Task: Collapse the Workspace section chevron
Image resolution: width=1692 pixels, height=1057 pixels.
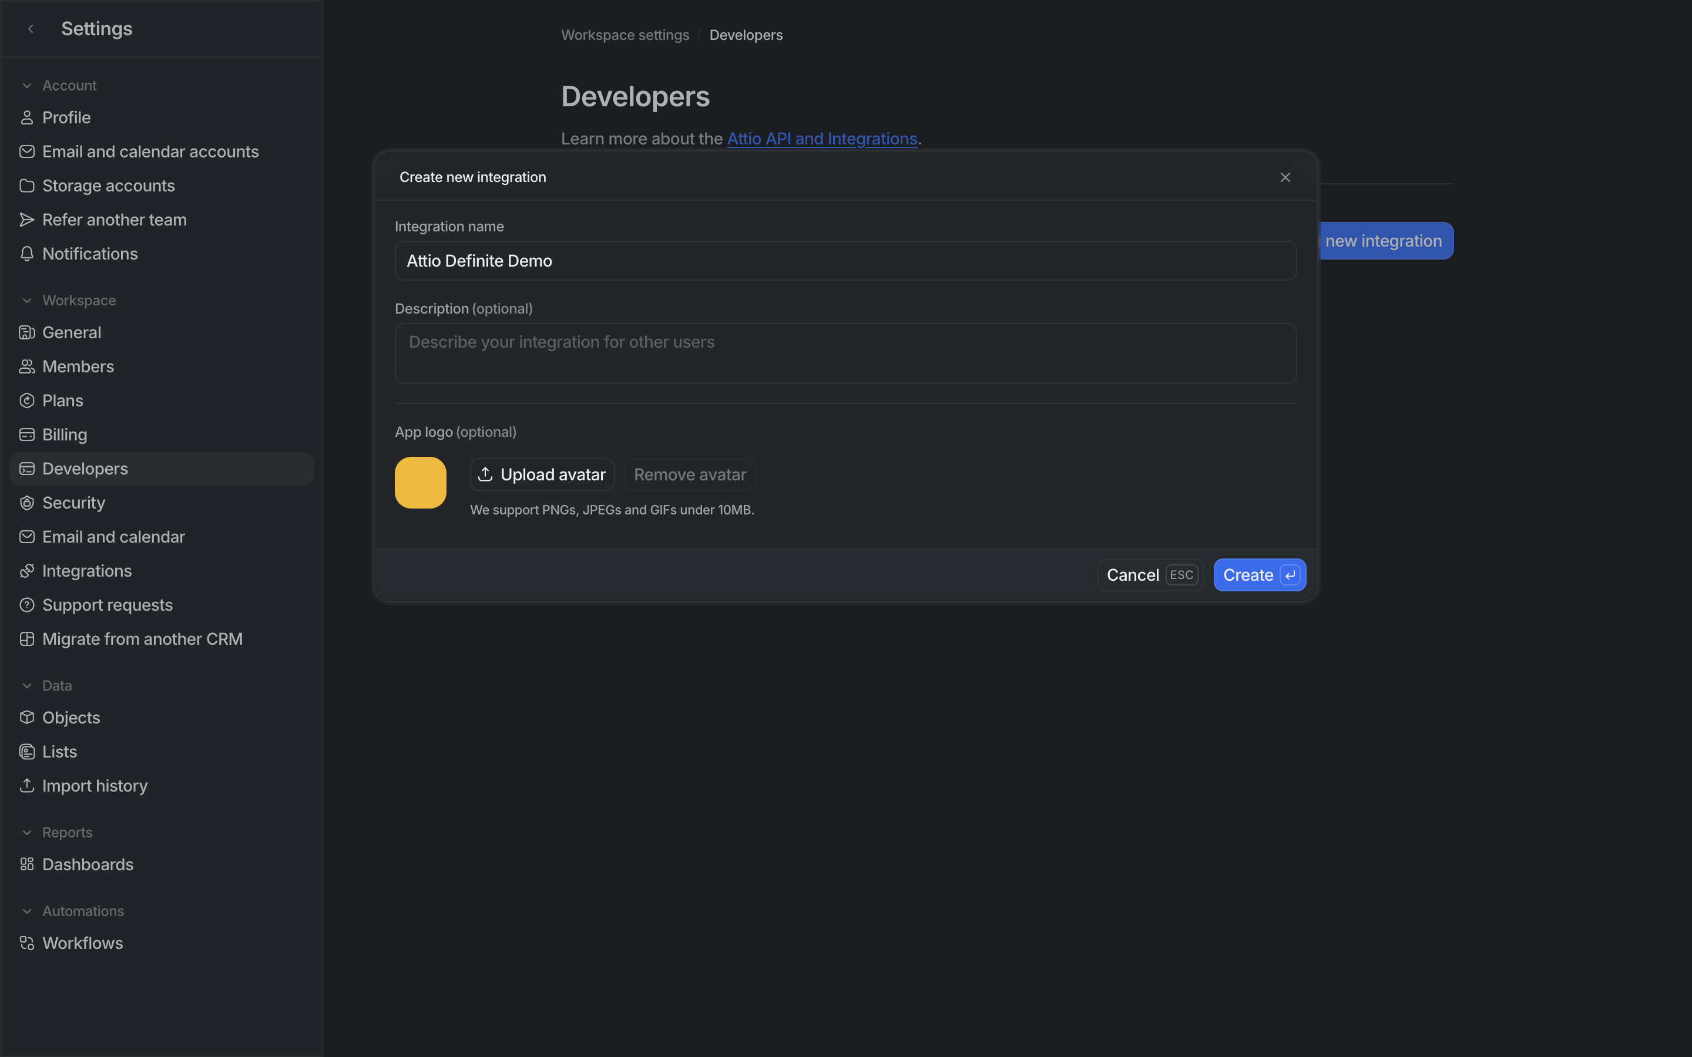Action: tap(26, 301)
